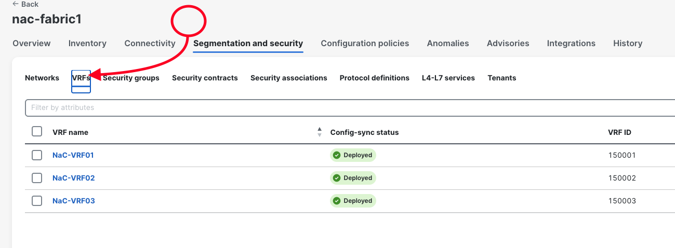
Task: Open the NaC-VRF01 link
Action: tap(73, 155)
